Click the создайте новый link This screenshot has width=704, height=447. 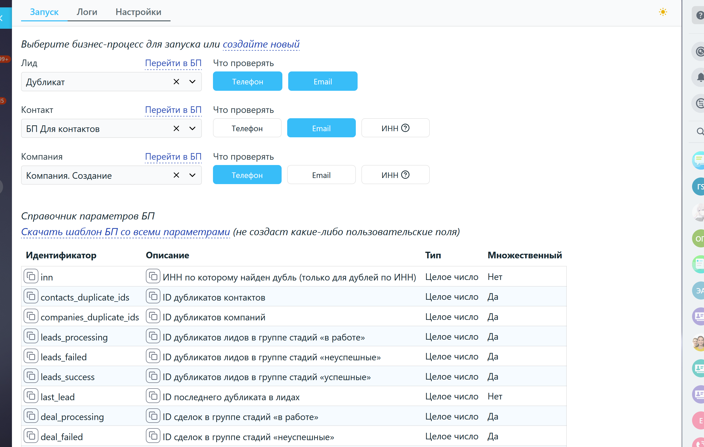tap(261, 44)
